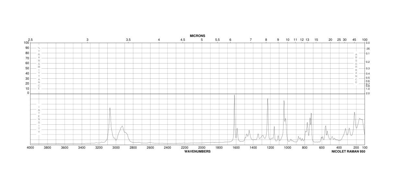Click the 40 transmittance tick label

click(x=27, y=73)
